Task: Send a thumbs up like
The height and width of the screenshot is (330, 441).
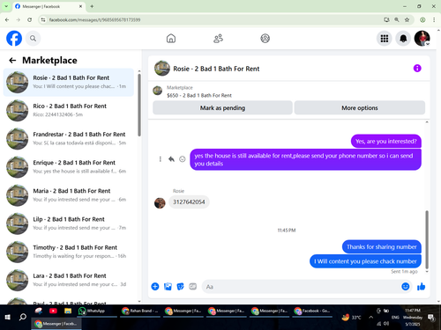Action: tap(422, 287)
